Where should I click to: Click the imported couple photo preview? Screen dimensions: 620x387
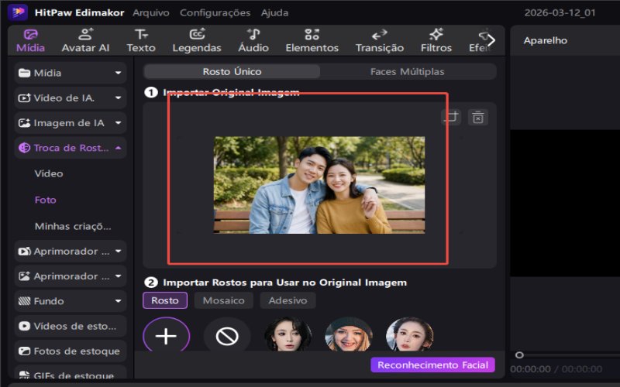tap(319, 185)
